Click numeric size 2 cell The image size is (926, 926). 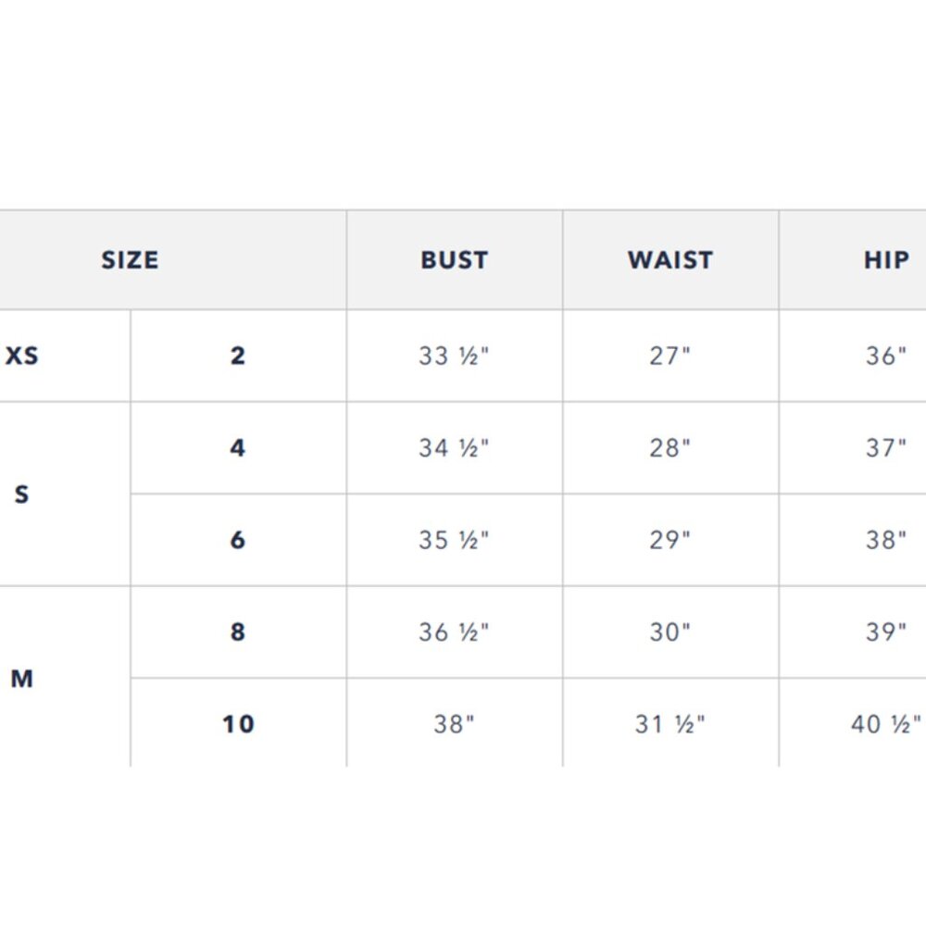(x=237, y=356)
